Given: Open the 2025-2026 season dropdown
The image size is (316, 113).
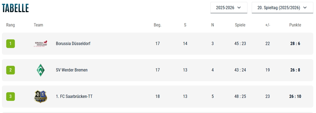Looking at the screenshot, I should tap(228, 8).
